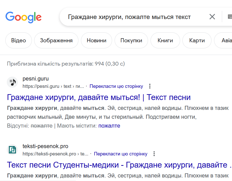
Task: Click Перекласти цю сторінку for teksti-pesenok.pro
Action: 120,154
